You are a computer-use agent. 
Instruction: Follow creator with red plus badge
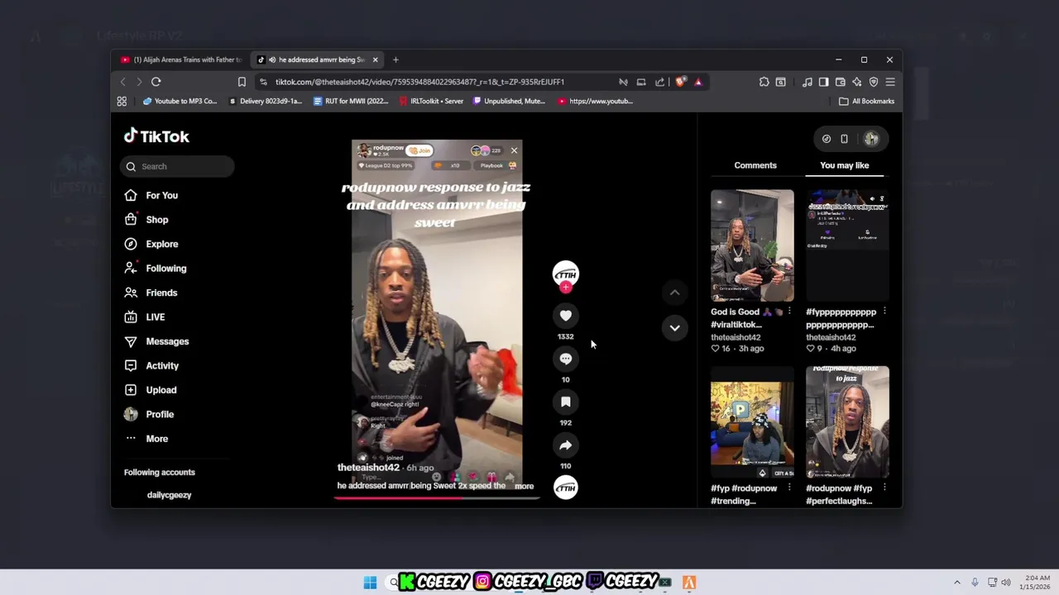566,288
